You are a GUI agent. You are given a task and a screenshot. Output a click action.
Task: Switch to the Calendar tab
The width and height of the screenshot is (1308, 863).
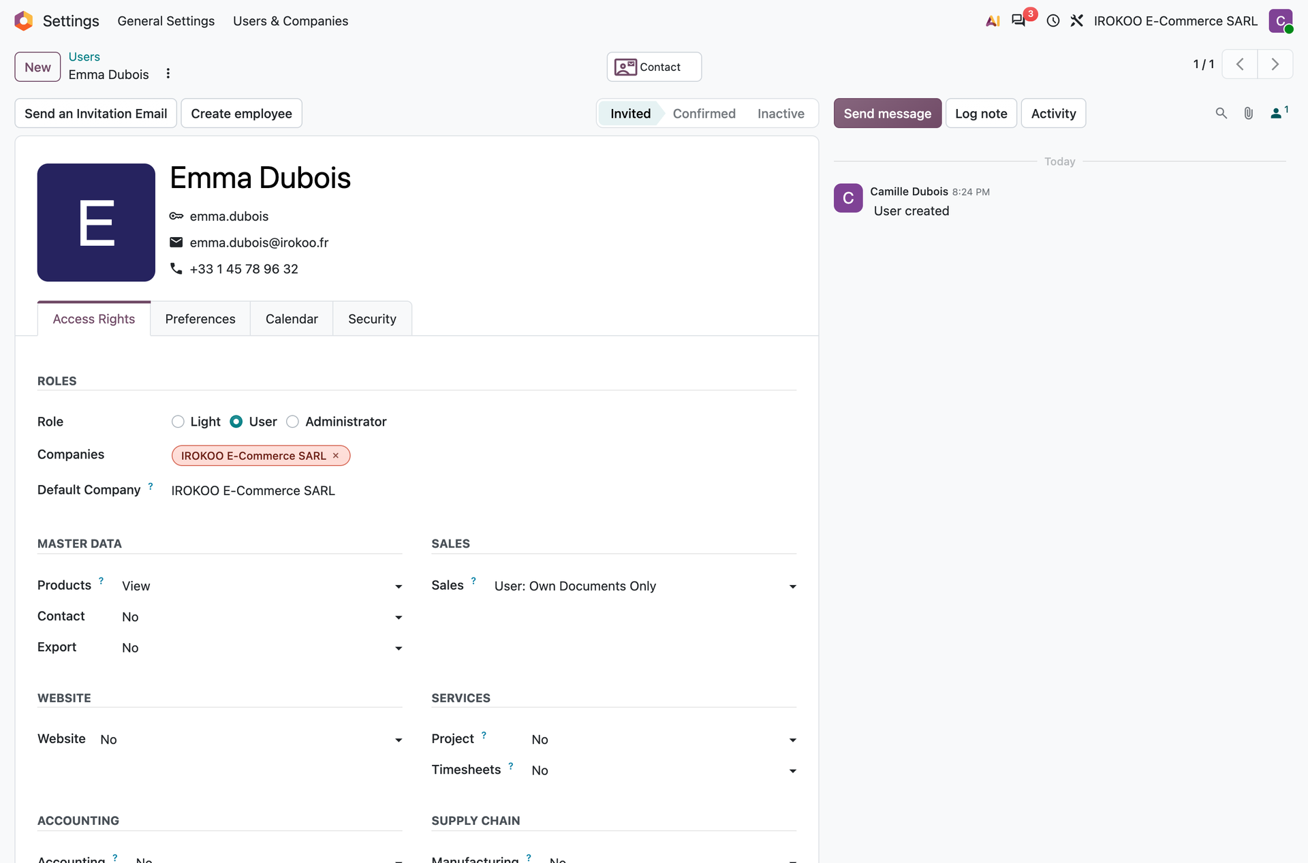292,319
